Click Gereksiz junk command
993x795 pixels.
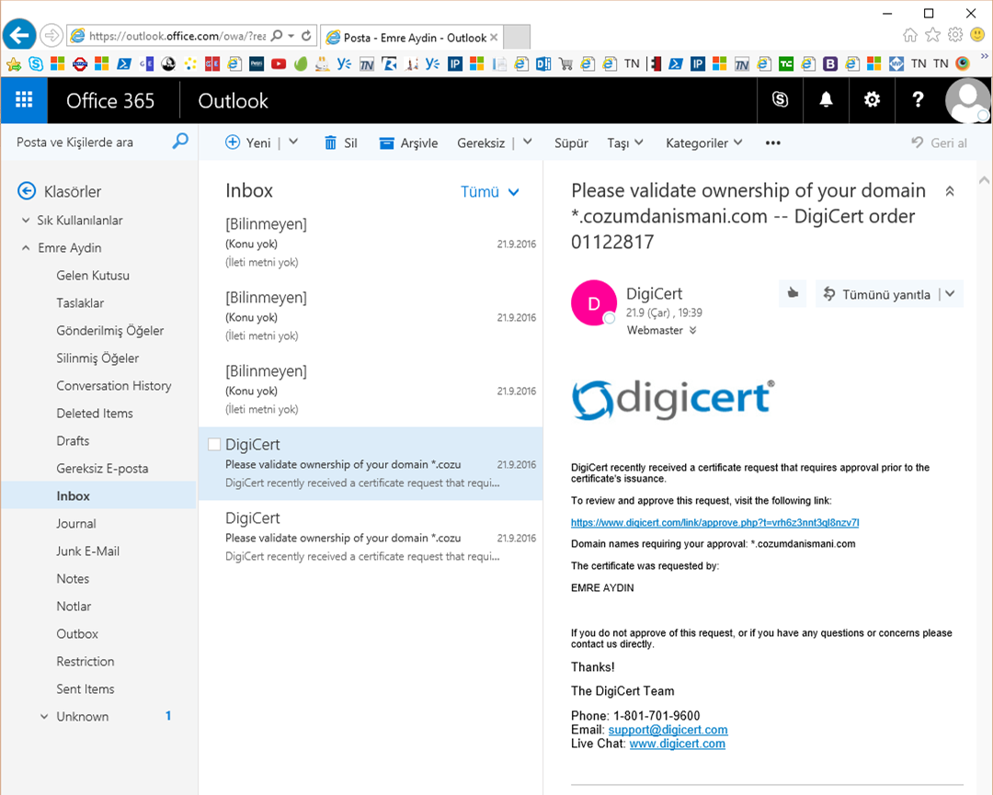(481, 143)
